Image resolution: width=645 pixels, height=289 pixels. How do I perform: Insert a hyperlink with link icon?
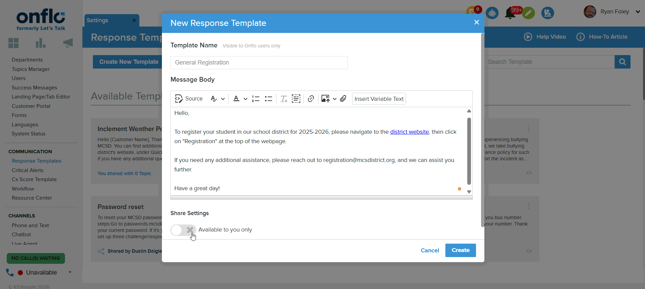(x=311, y=99)
